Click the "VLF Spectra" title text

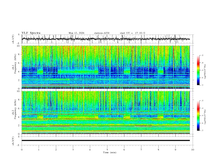coord(31,33)
